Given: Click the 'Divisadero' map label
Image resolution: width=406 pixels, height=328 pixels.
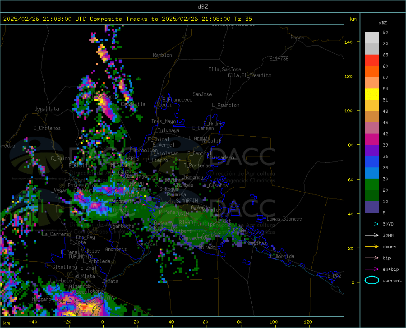Looking at the screenshot, I should click(x=220, y=157).
